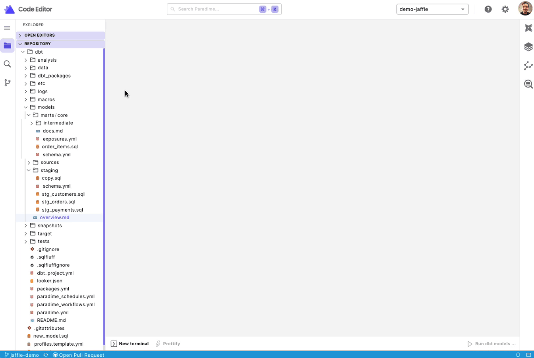This screenshot has height=358, width=534.
Task: Collapse the Repository section
Action: pyautogui.click(x=60, y=44)
